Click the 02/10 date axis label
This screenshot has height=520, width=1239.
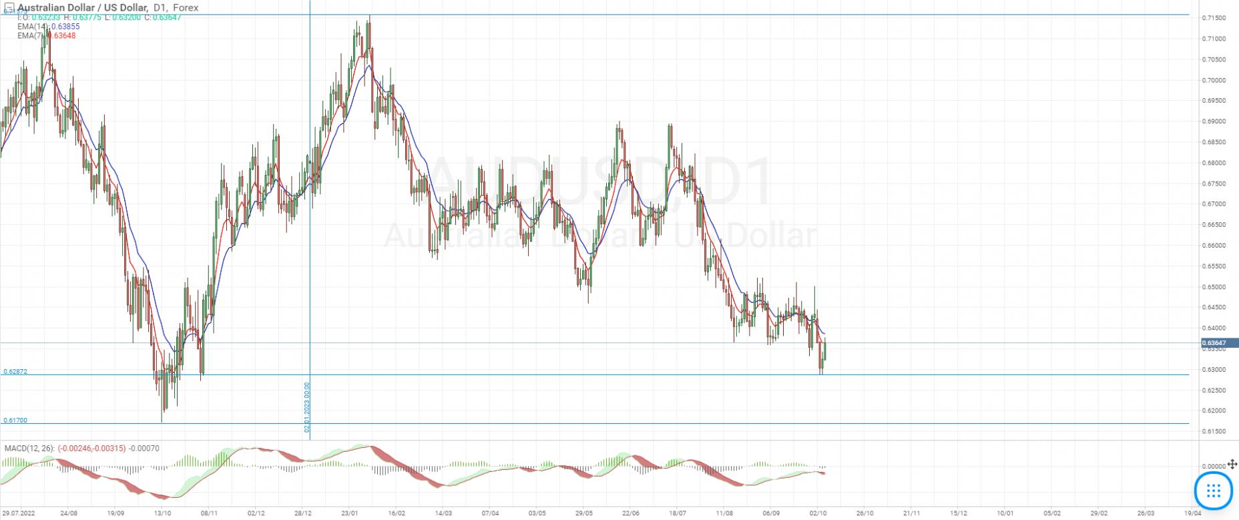coord(818,513)
